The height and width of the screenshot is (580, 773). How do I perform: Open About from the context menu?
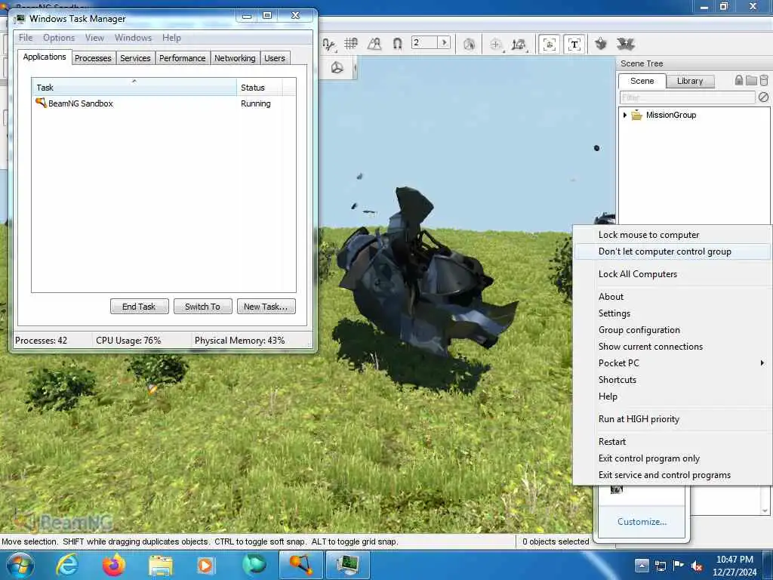[x=673, y=296]
